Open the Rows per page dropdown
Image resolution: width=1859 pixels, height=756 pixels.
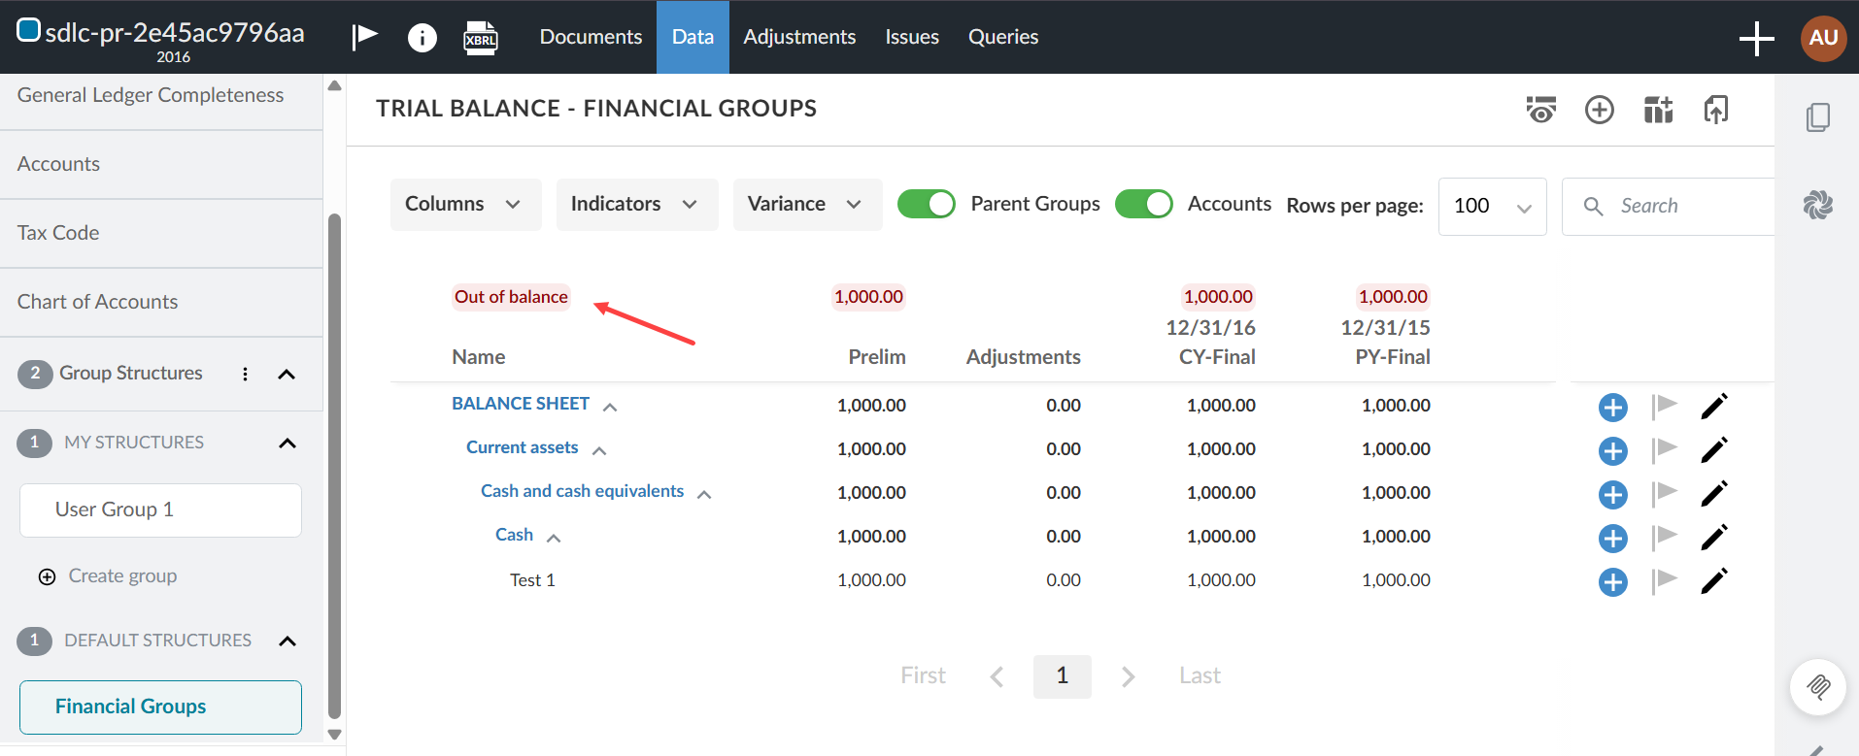(x=1493, y=207)
